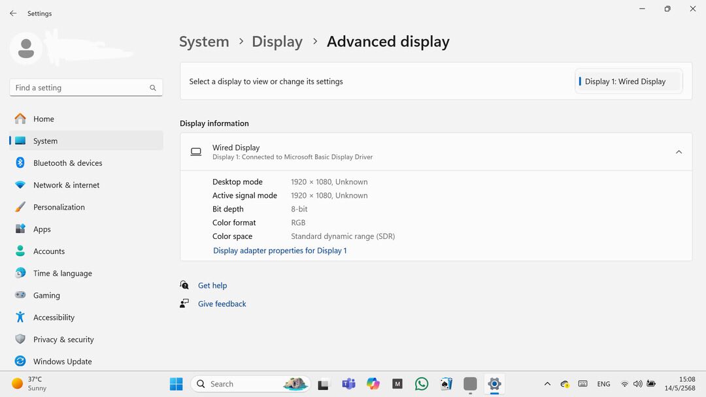706x397 pixels.
Task: Select System in the sidebar
Action: pos(86,141)
